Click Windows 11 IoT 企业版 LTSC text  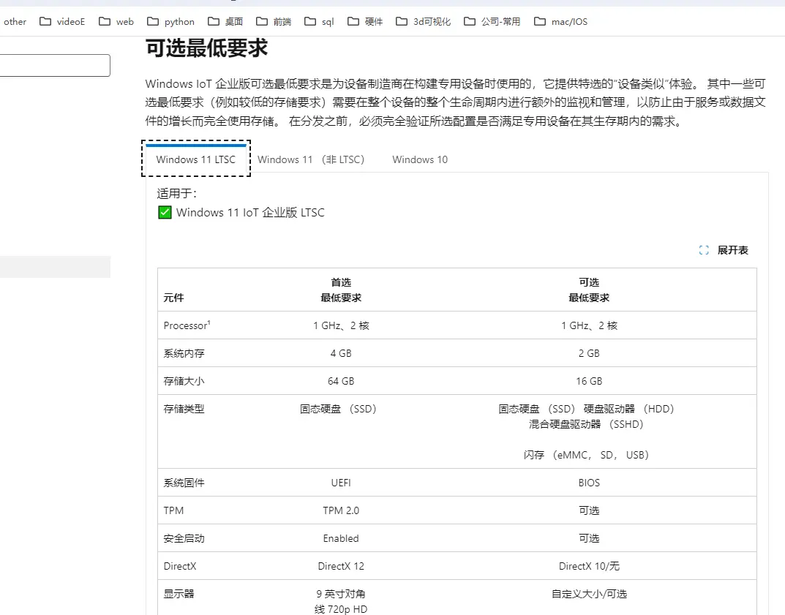(x=249, y=213)
